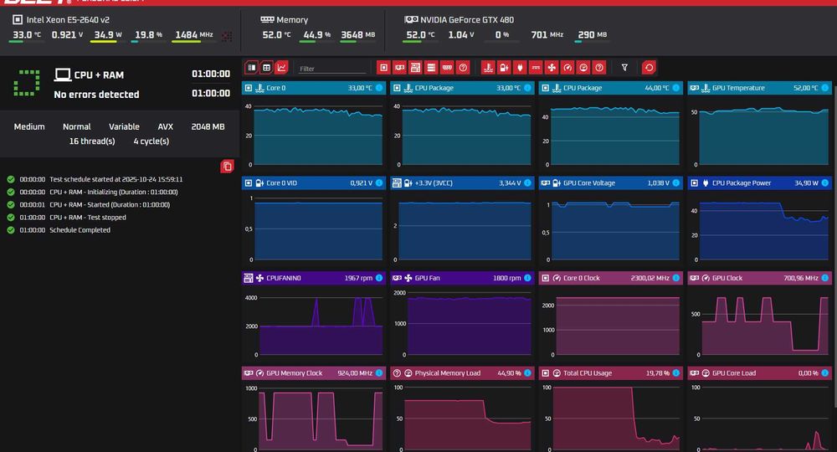Click the 2048 MB memory setting
The width and height of the screenshot is (837, 452).
click(x=208, y=126)
